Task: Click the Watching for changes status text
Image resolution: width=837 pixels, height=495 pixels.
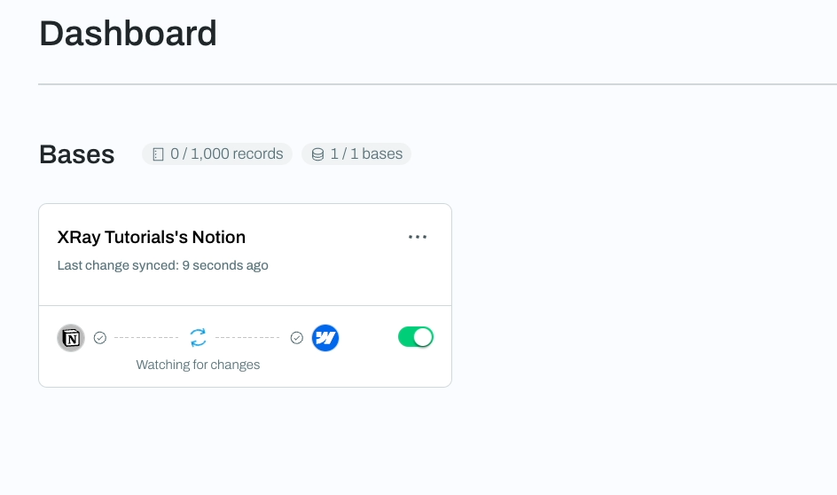Action: 198,365
